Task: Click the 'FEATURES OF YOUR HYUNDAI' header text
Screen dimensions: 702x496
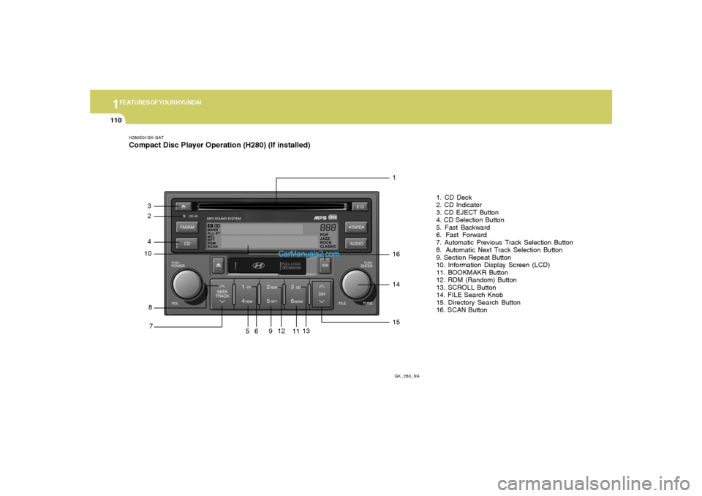Action: click(x=160, y=102)
